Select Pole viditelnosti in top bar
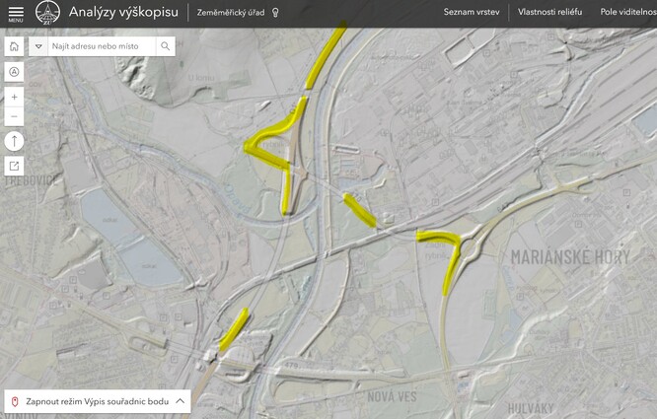Screen dimensions: 657x419 [627, 13]
